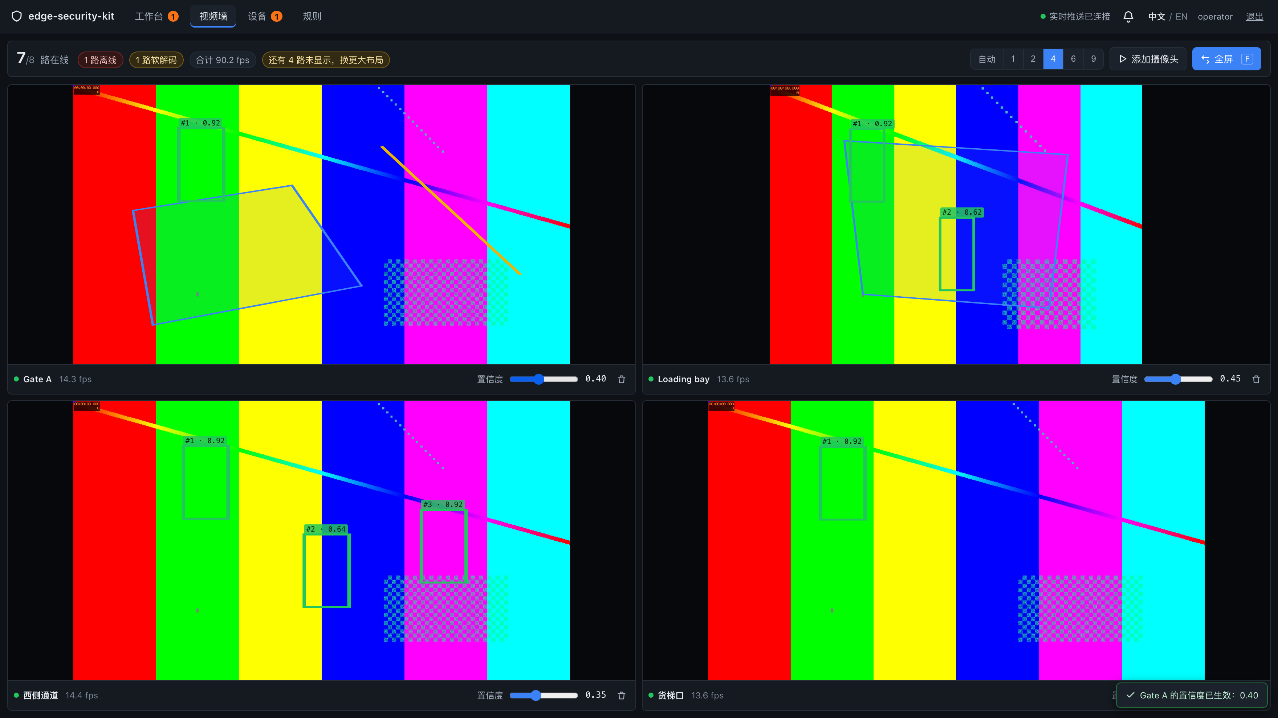Click the edge-security-kit shield logo
Viewport: 1278px width, 718px height.
[x=16, y=16]
